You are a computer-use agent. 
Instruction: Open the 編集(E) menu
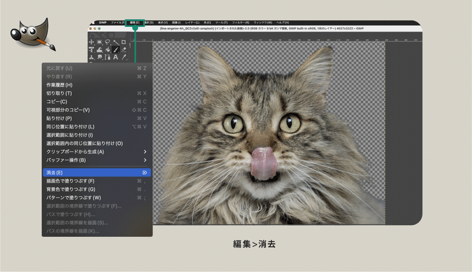pos(135,22)
